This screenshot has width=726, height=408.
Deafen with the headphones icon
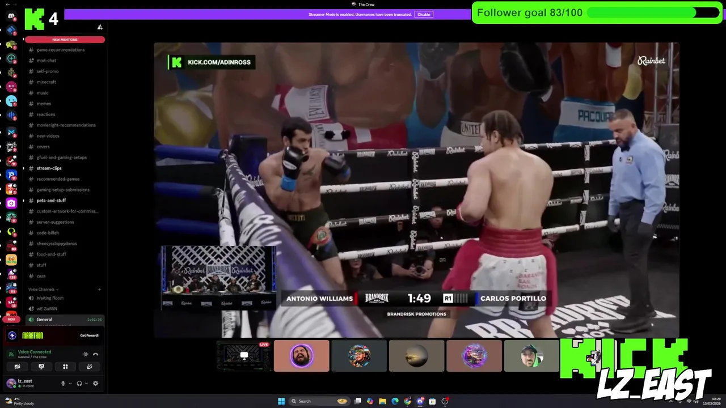[x=79, y=384]
